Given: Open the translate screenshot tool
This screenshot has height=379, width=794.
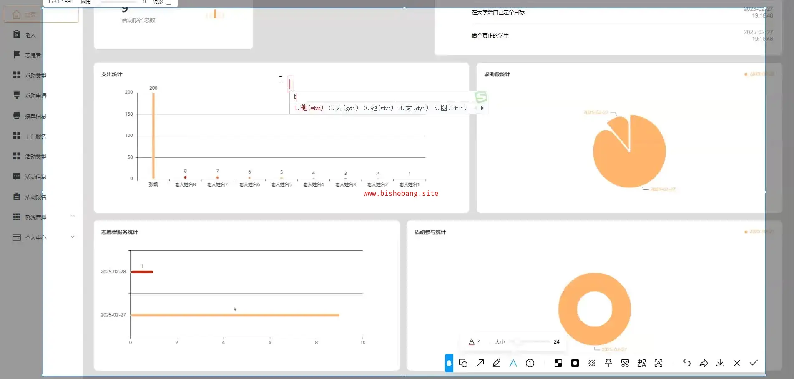Looking at the screenshot, I should [642, 363].
